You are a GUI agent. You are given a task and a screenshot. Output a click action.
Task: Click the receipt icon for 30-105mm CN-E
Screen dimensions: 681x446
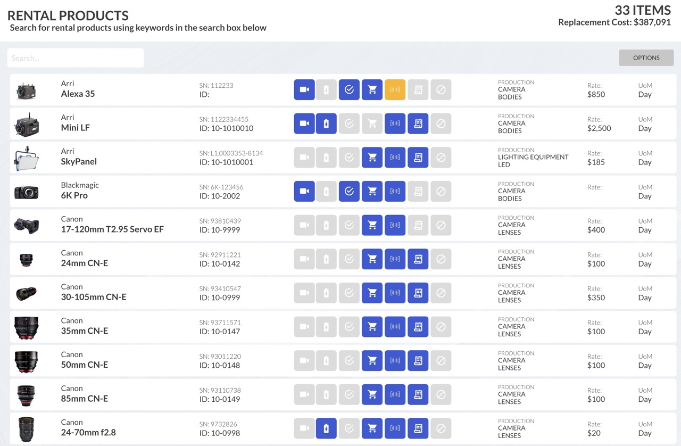(418, 293)
